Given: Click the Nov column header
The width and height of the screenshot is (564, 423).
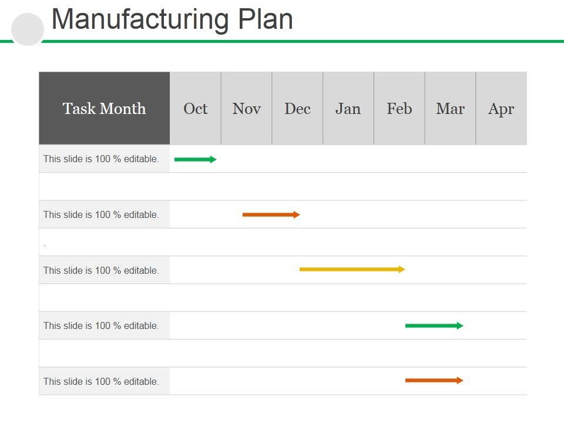Looking at the screenshot, I should pos(247,109).
